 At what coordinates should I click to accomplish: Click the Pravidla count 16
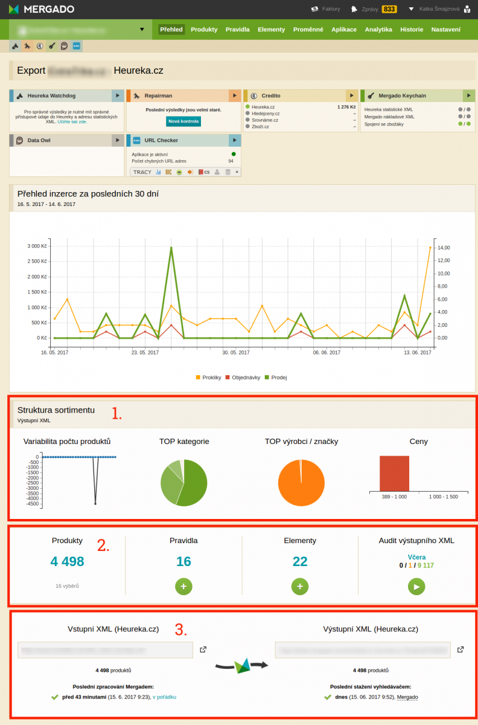(x=183, y=562)
